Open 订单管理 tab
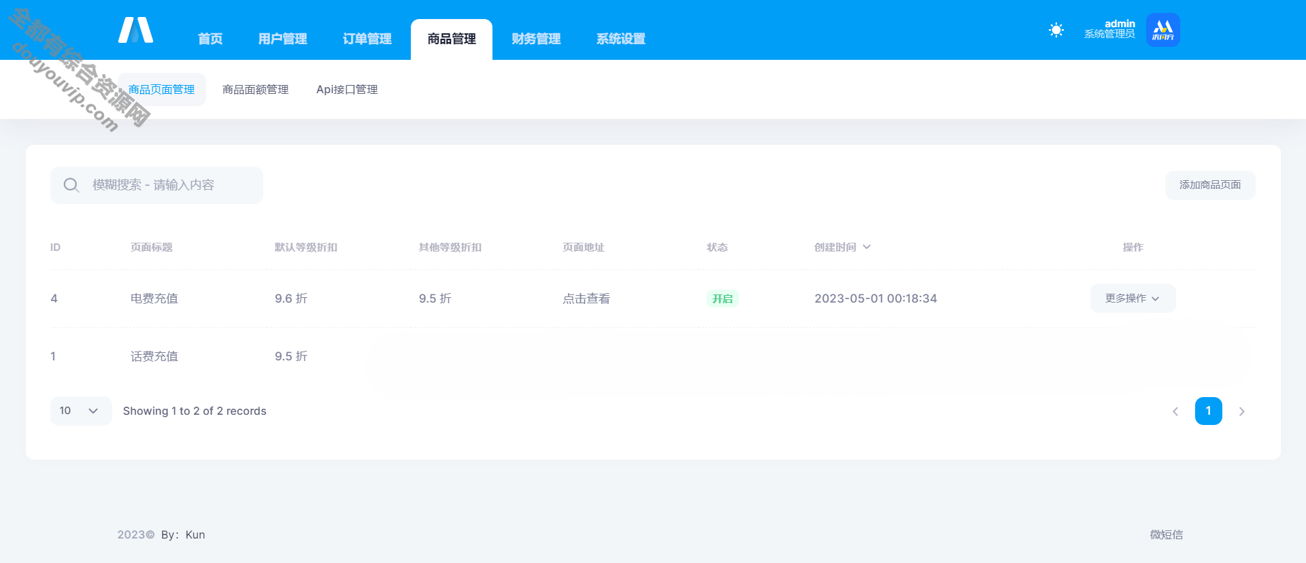This screenshot has width=1306, height=563. [367, 39]
